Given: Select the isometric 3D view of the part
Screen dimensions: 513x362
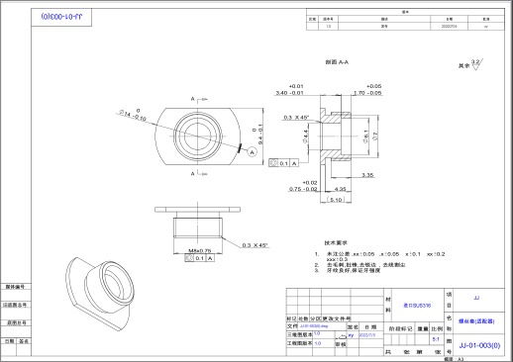Looking at the screenshot, I should point(100,294).
